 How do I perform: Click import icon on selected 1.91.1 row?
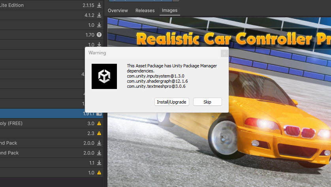(x=99, y=113)
